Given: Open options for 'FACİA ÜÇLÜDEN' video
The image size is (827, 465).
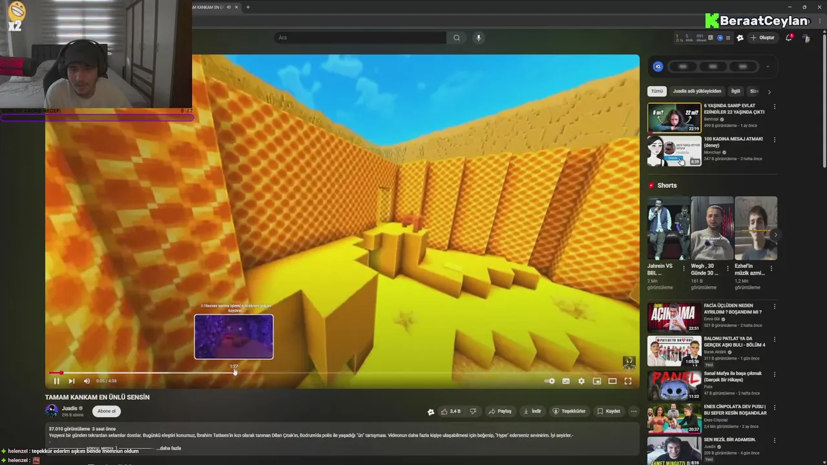Looking at the screenshot, I should coord(775,306).
